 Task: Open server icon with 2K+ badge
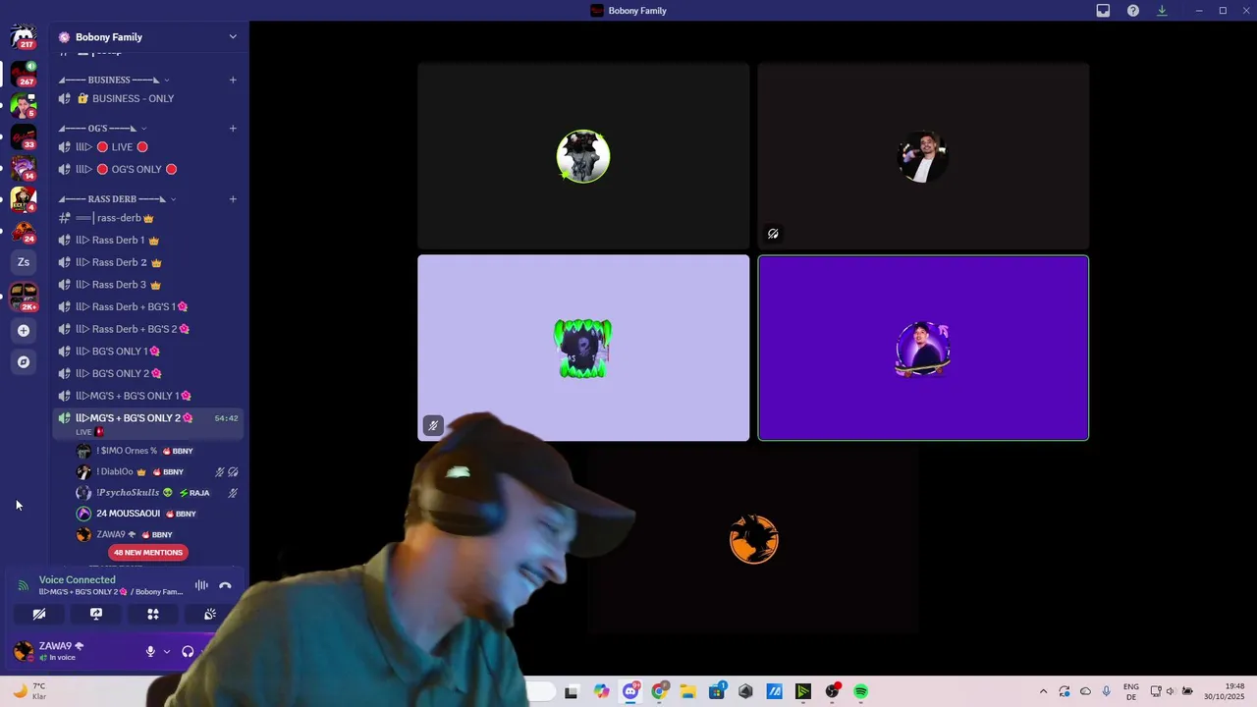(x=24, y=296)
